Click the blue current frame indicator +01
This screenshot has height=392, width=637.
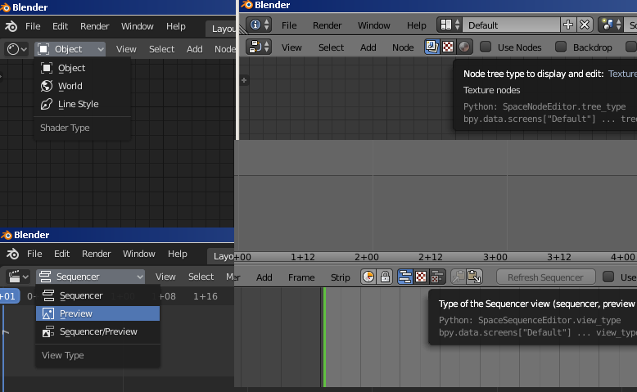(x=9, y=296)
